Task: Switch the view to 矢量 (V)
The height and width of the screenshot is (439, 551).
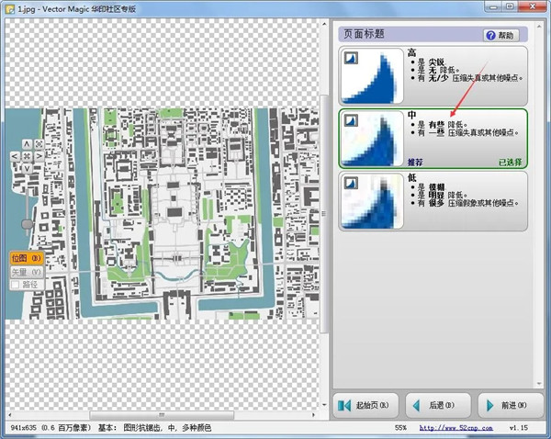Action: 26,272
